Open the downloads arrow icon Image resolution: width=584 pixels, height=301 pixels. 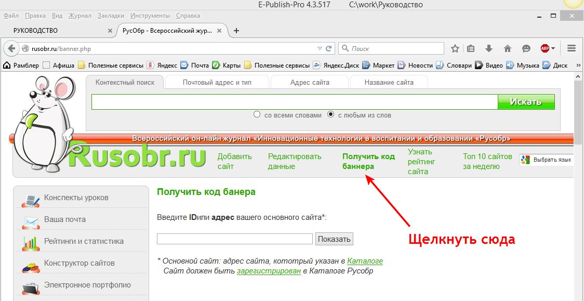(489, 48)
